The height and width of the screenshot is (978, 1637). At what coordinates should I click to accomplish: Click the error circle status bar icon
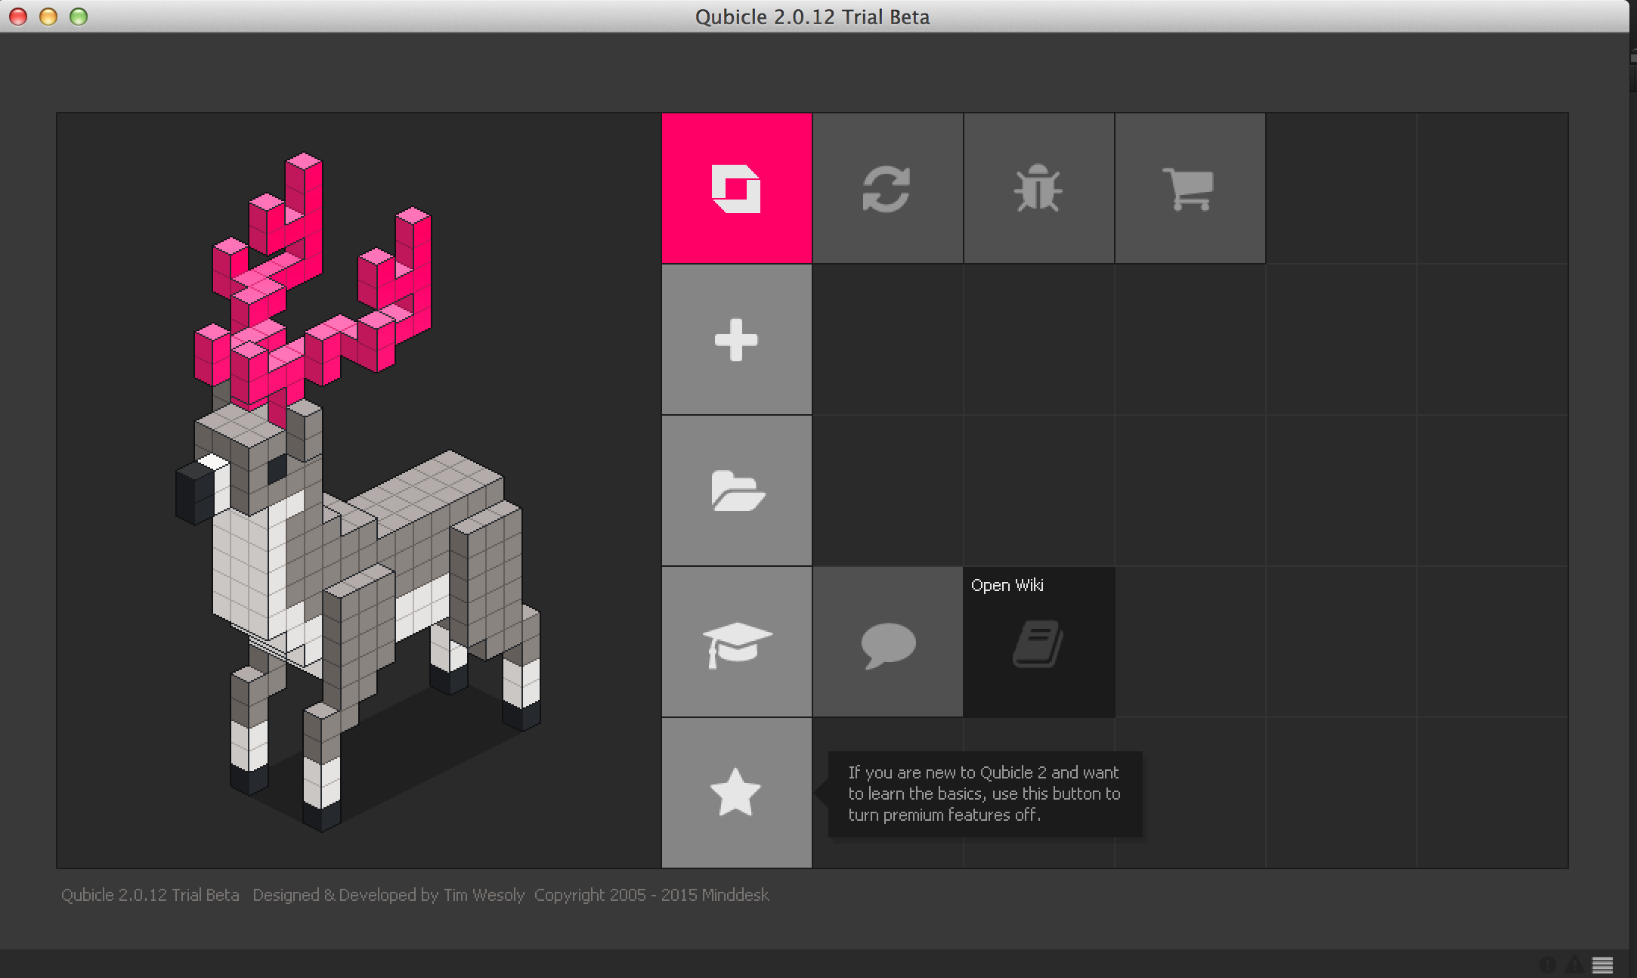[1547, 964]
